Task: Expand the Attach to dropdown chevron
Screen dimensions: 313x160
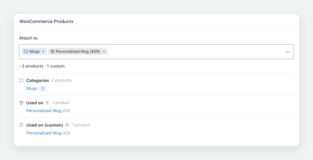Action: [x=288, y=52]
